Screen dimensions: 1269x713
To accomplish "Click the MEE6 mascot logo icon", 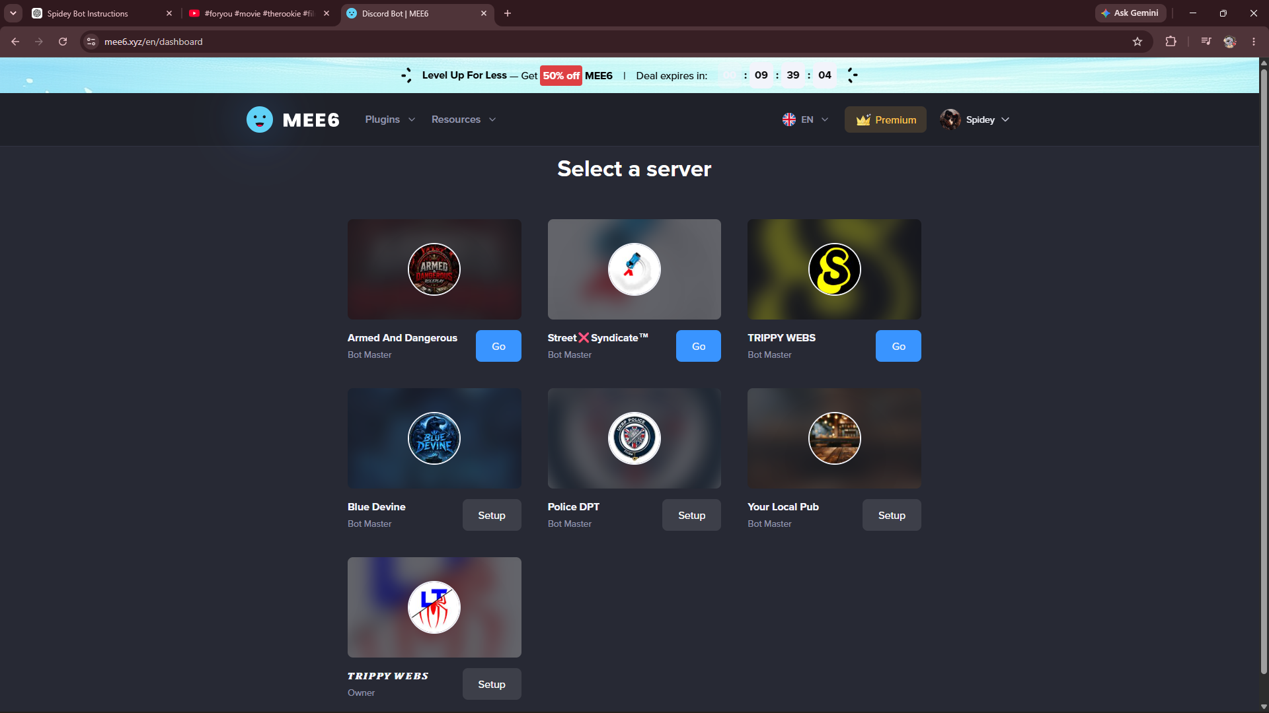I will coord(260,119).
